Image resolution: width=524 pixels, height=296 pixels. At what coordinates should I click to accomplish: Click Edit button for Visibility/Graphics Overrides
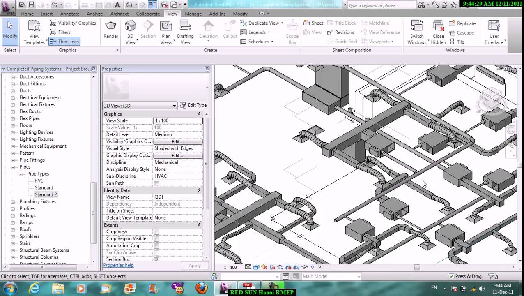177,141
